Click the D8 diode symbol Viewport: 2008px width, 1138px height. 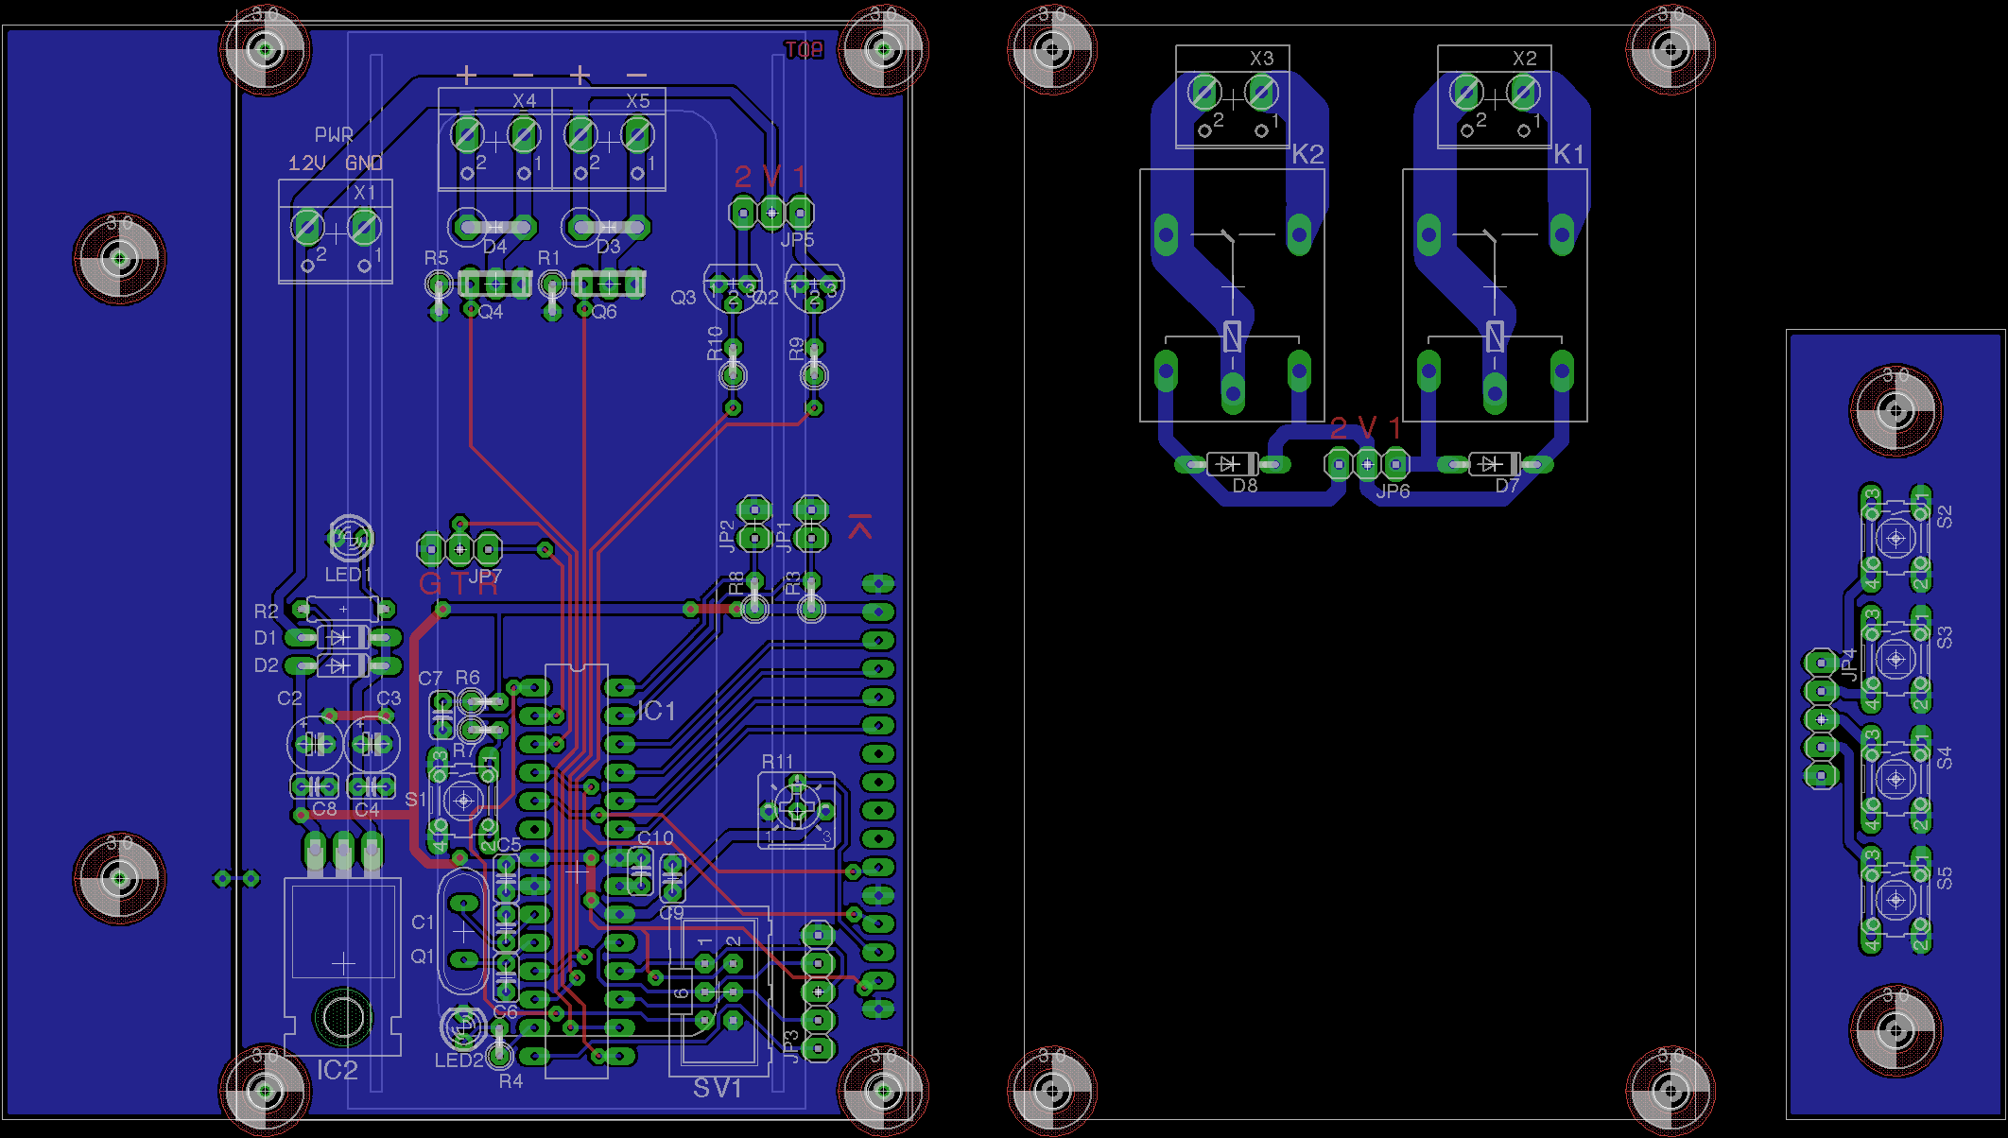(x=1233, y=464)
